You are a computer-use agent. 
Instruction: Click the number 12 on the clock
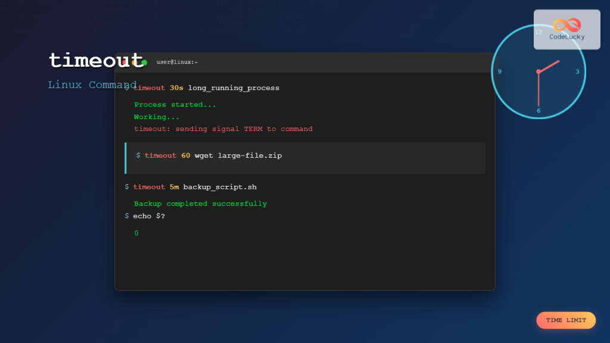click(x=538, y=32)
